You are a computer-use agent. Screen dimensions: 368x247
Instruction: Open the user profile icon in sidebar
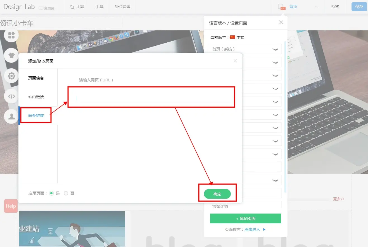click(11, 116)
